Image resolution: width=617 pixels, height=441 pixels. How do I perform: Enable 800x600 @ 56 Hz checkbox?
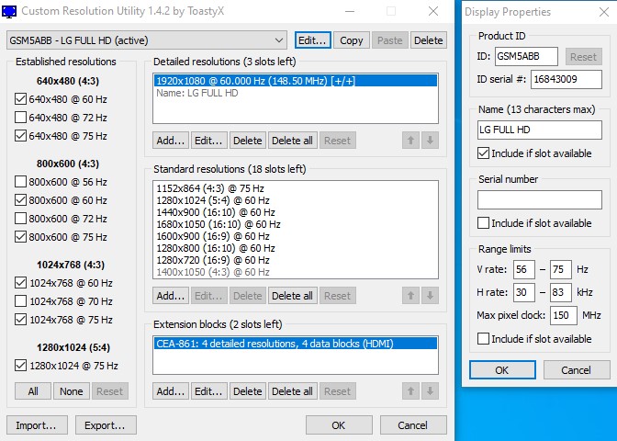21,182
